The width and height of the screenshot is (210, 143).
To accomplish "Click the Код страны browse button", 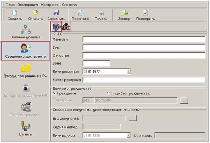I will (184, 101).
